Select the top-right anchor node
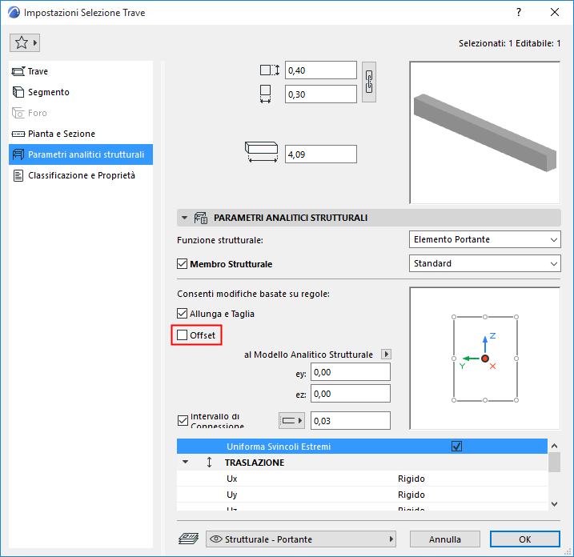This screenshot has height=557, width=574. [x=516, y=317]
